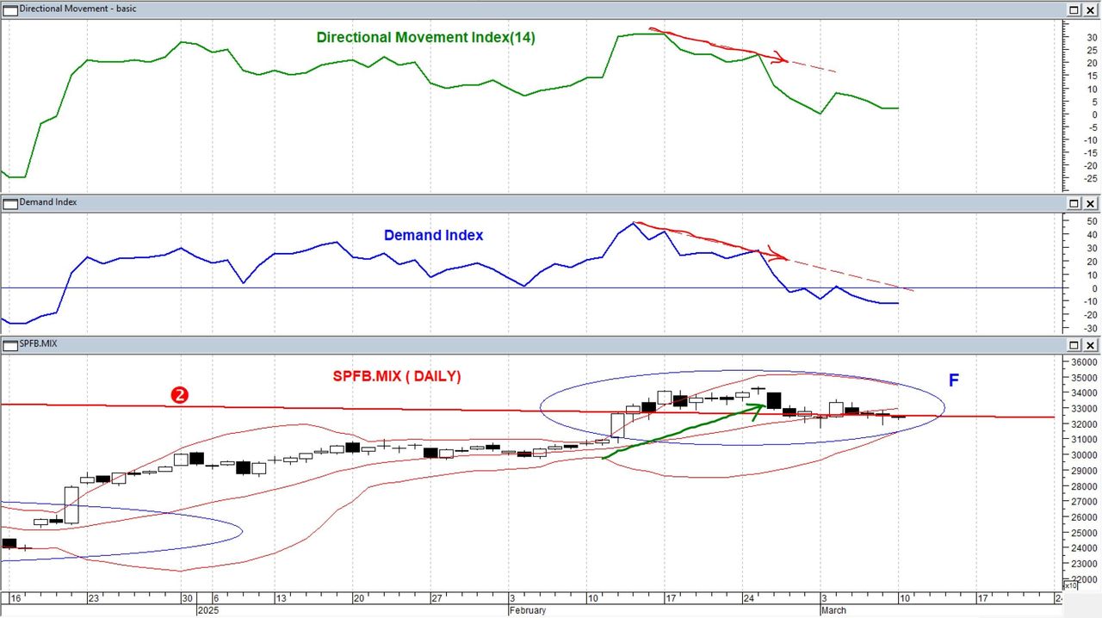
Task: Click the February label on the date axis
Action: click(529, 610)
